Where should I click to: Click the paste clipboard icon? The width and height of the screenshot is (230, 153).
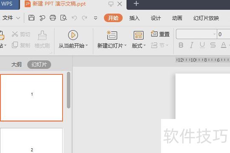pos(2,35)
